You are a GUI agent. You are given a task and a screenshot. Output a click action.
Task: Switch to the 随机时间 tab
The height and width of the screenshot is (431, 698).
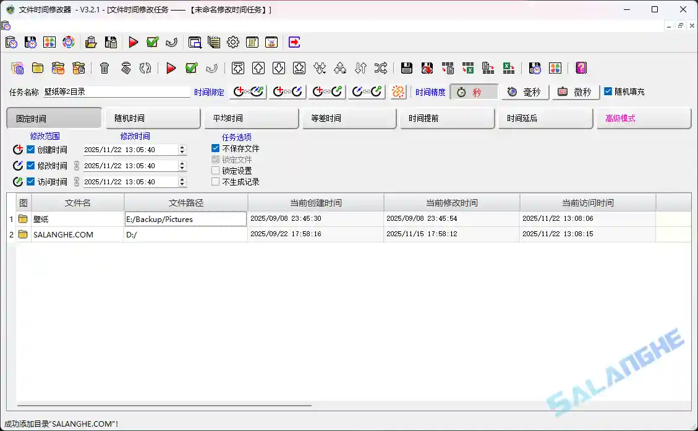tap(152, 117)
